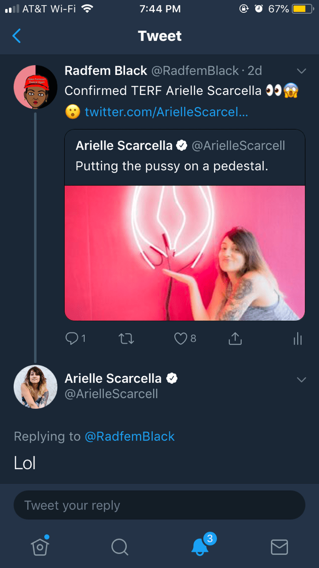View tweet analytics bar chart icon

pyautogui.click(x=298, y=339)
